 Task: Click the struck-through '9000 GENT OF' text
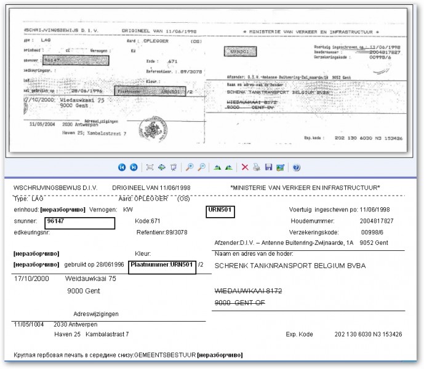240,303
